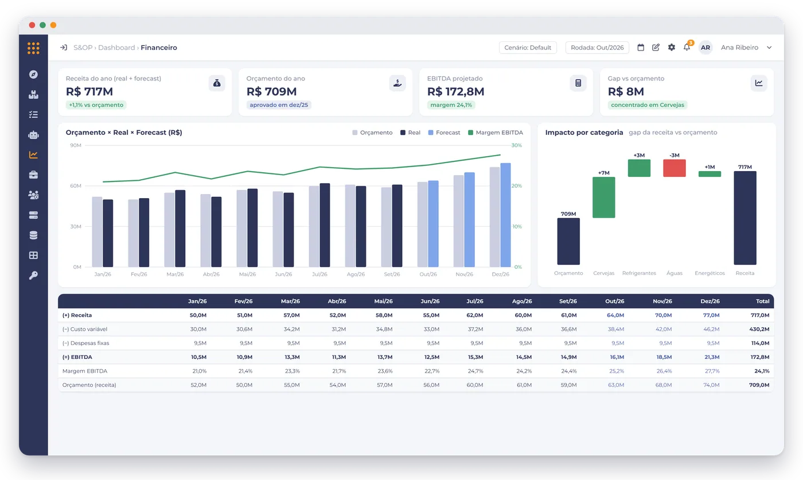The height and width of the screenshot is (480, 803).
Task: Open the briefcase icon in sidebar
Action: [33, 175]
